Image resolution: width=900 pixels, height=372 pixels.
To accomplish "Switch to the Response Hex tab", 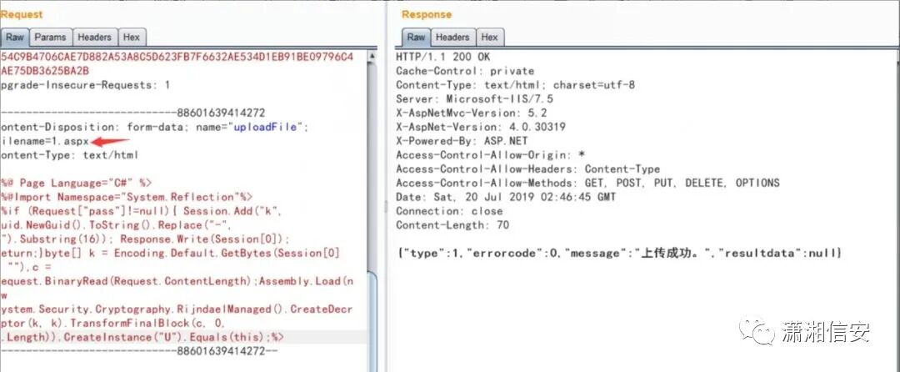I will pyautogui.click(x=490, y=37).
